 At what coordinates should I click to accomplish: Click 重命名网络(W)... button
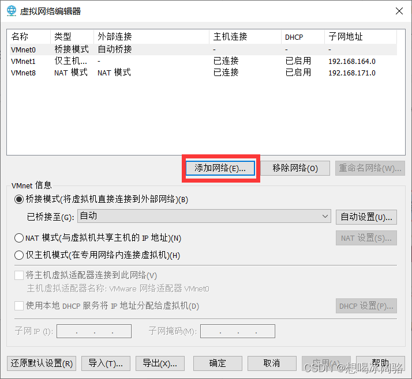(x=370, y=168)
